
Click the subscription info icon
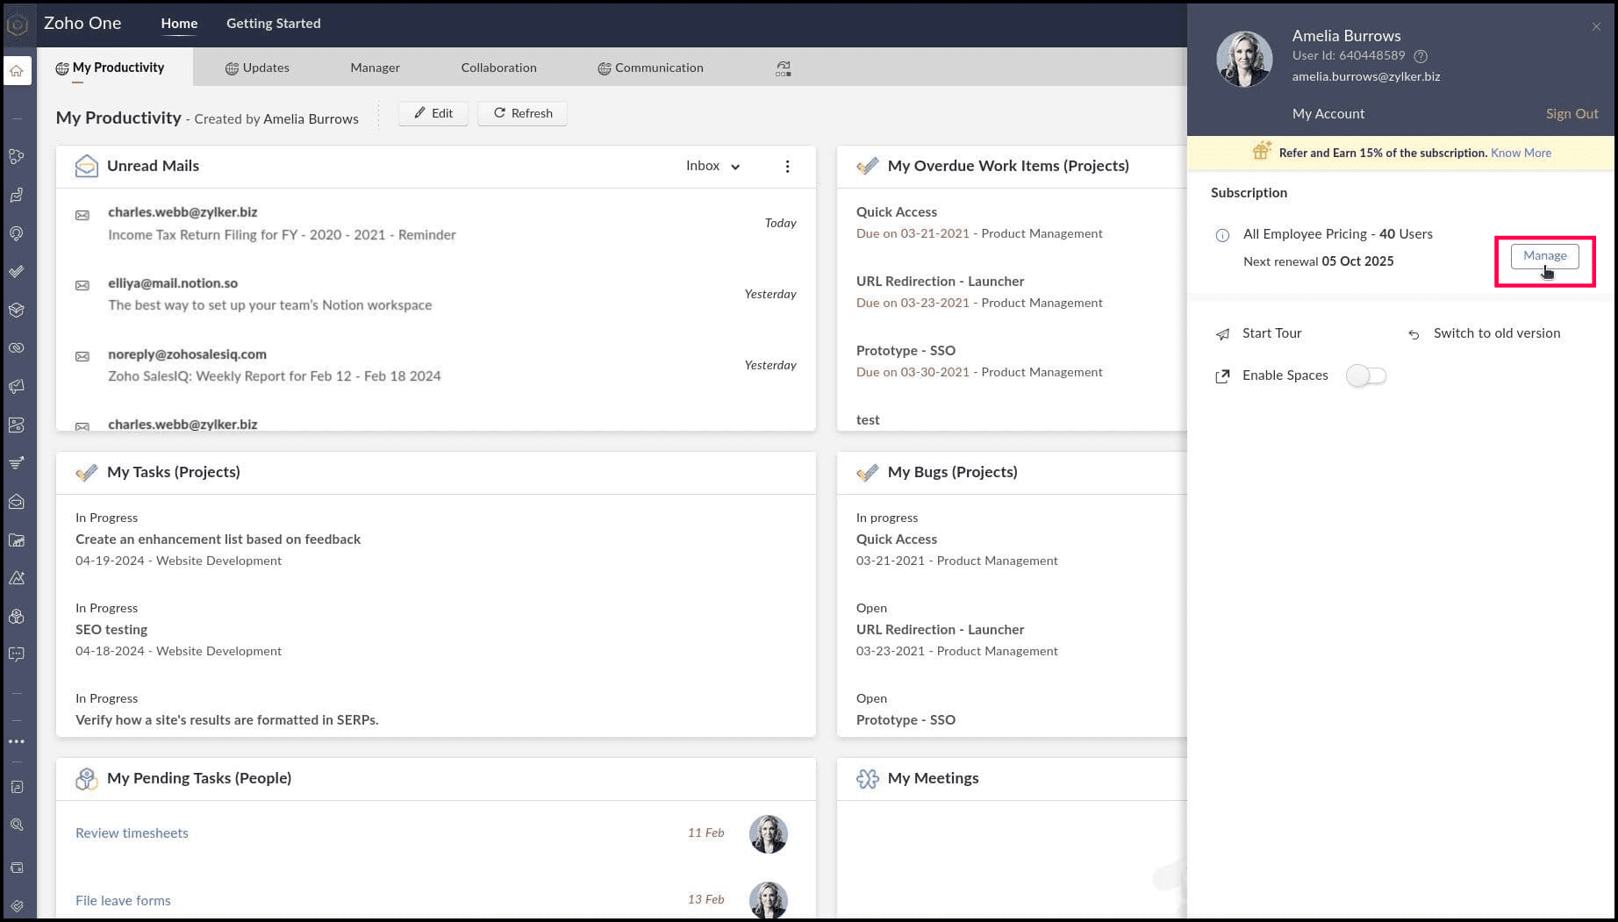click(1222, 235)
